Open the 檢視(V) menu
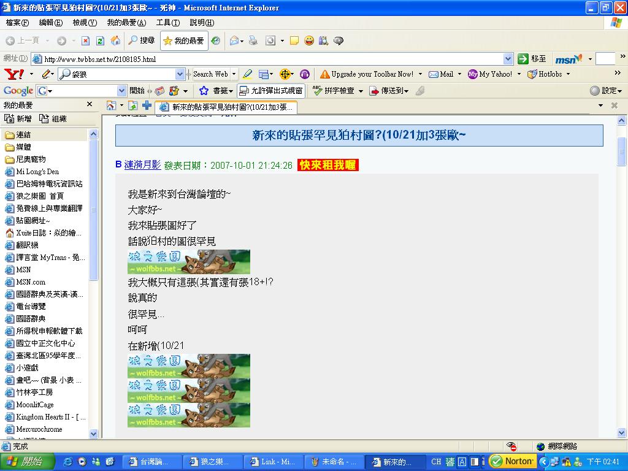Image resolution: width=628 pixels, height=471 pixels. [85, 23]
